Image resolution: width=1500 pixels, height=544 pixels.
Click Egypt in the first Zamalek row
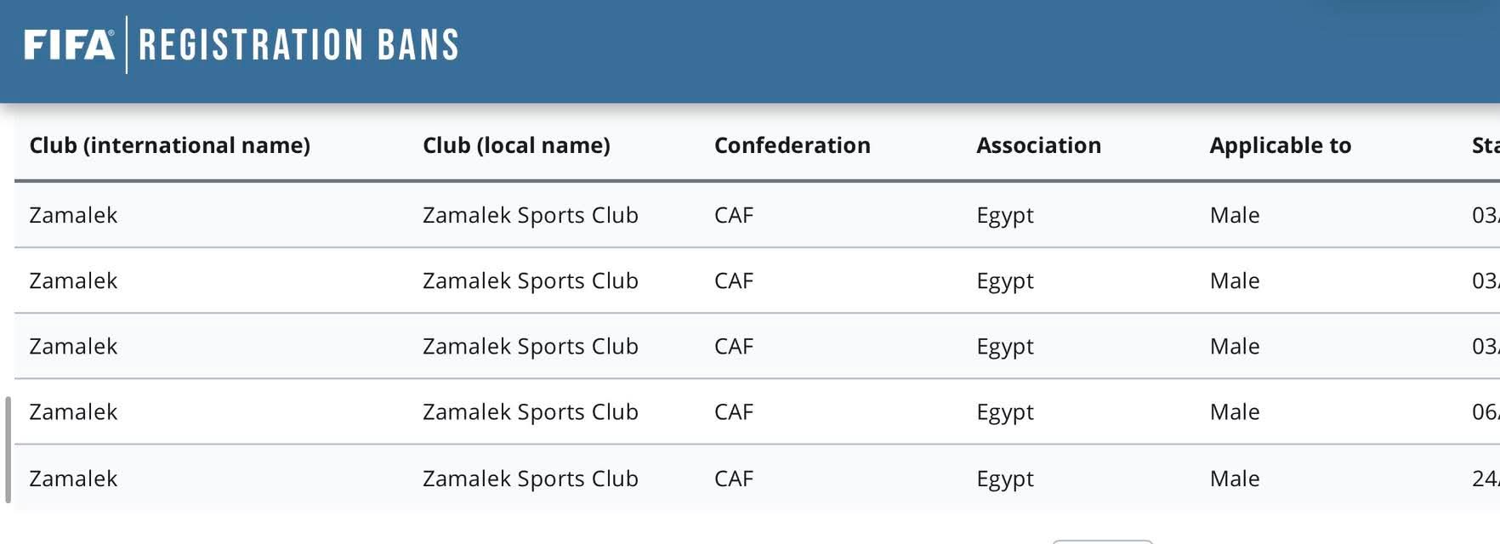(x=1004, y=215)
